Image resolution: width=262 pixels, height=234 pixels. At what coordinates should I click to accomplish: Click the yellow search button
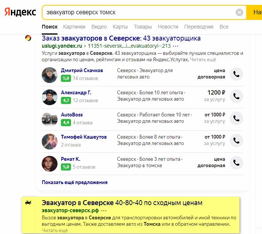pyautogui.click(x=254, y=12)
